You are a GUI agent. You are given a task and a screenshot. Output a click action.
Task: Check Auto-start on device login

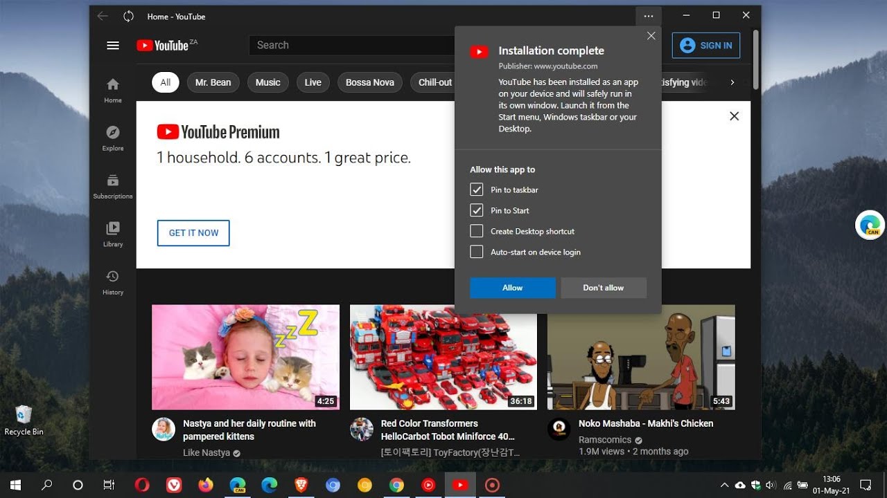coord(476,252)
